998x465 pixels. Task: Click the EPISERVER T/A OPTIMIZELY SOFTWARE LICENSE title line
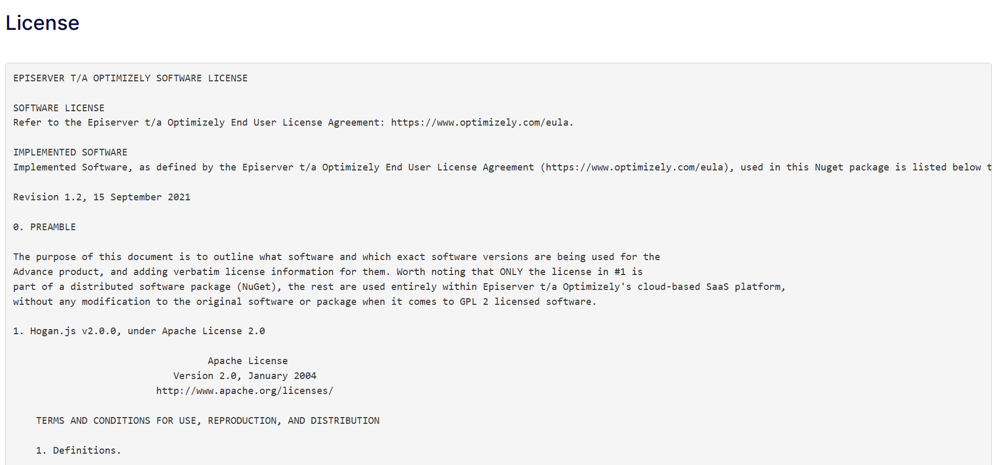coord(130,78)
